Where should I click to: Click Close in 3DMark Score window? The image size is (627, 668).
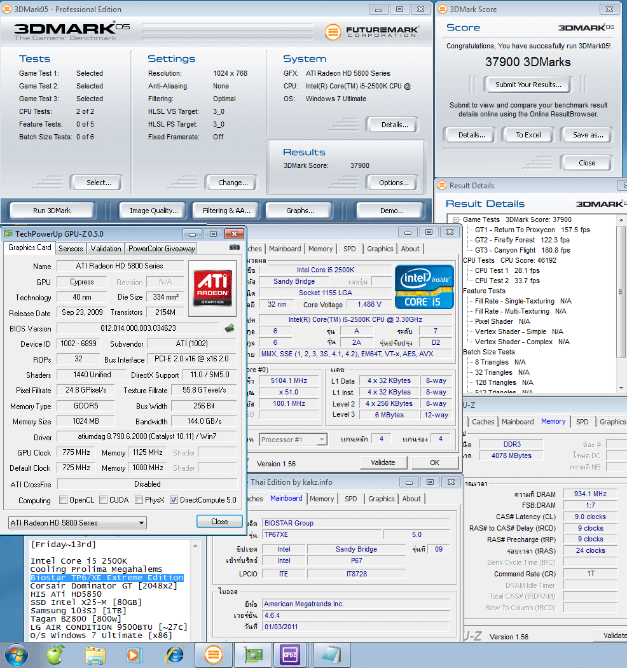[x=587, y=163]
